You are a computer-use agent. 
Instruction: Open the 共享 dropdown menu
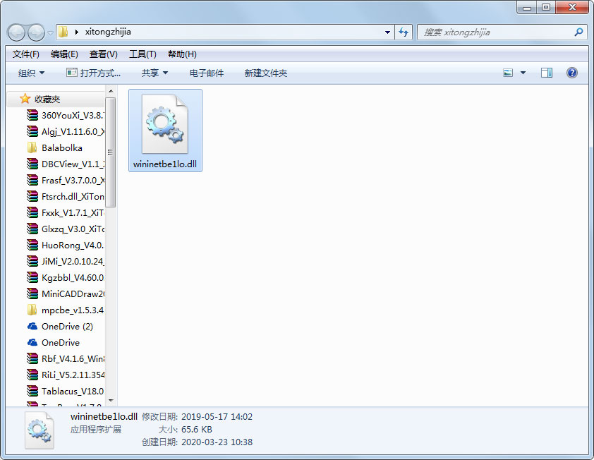(x=154, y=73)
